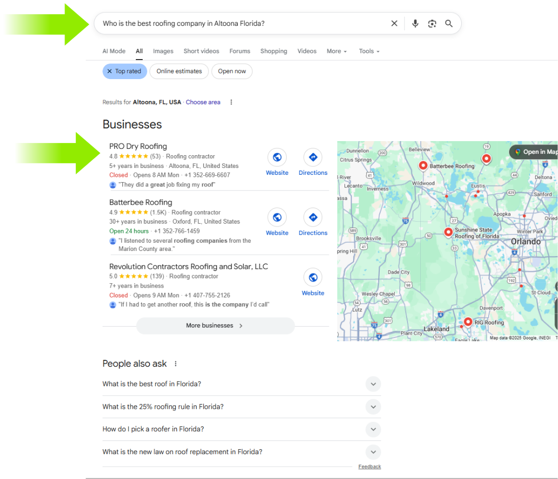
Task: Clear the search query with the X icon
Action: pos(394,23)
